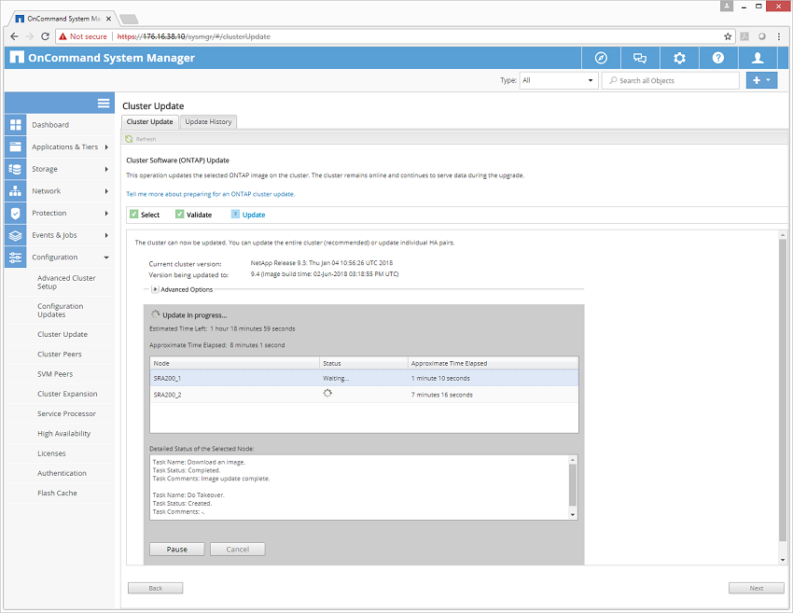Click the Dashboard menu label
793x613 pixels.
coord(50,124)
